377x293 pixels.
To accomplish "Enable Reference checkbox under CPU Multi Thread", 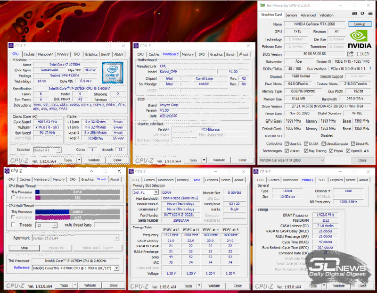I will click(x=13, y=217).
